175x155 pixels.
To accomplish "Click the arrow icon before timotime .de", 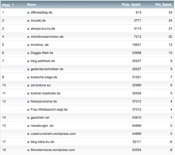I will coord(28,45).
